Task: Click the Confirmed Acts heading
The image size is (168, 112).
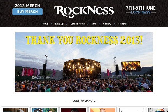Action: [84, 101]
